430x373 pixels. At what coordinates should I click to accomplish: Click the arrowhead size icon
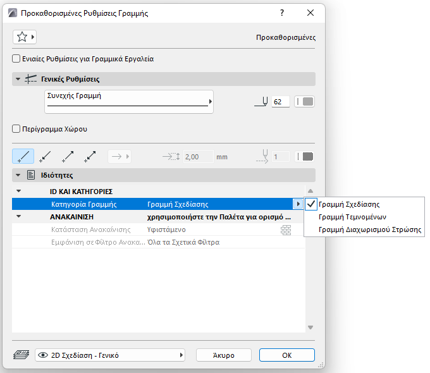[171, 157]
